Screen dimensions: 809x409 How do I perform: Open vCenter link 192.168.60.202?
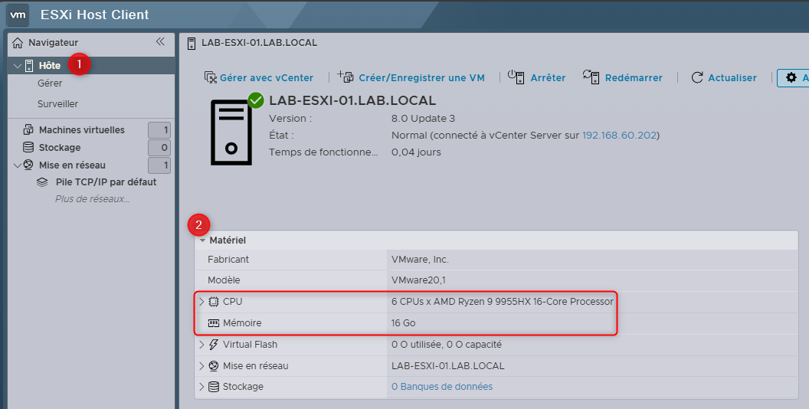point(619,135)
